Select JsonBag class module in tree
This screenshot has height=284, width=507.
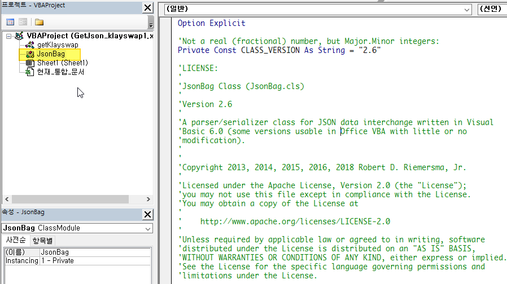pos(51,54)
